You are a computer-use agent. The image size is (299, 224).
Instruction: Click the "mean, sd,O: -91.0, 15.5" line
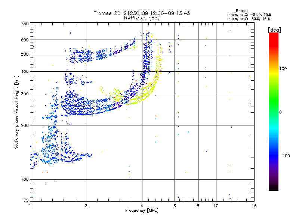click(x=249, y=15)
